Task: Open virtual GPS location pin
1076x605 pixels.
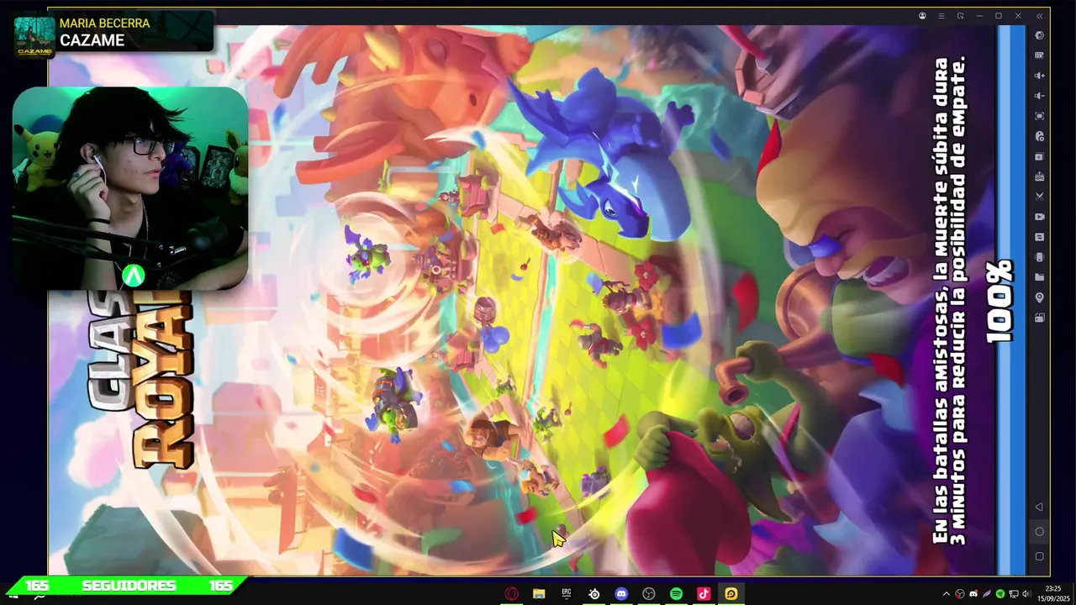Action: click(1040, 297)
